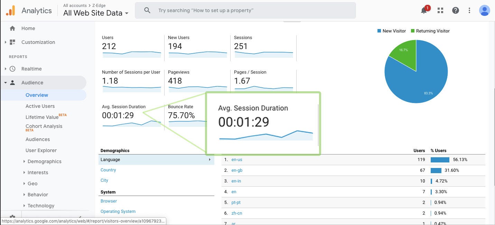Click the Users column header
The width and height of the screenshot is (495, 225).
click(419, 151)
